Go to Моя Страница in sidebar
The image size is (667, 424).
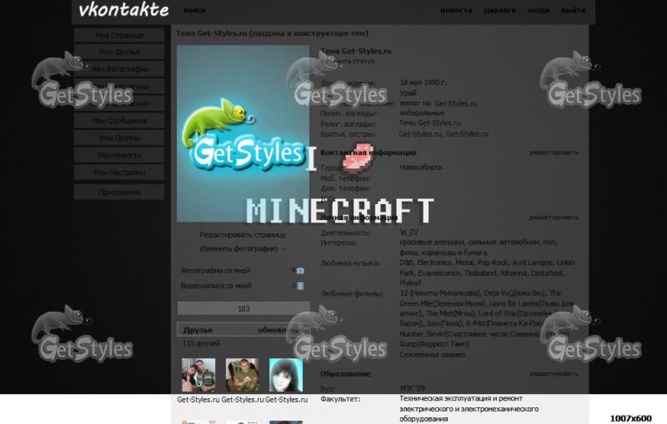pos(119,35)
